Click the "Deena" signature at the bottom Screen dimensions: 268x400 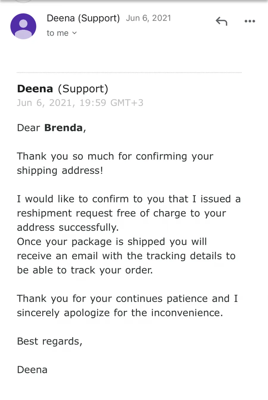click(32, 370)
